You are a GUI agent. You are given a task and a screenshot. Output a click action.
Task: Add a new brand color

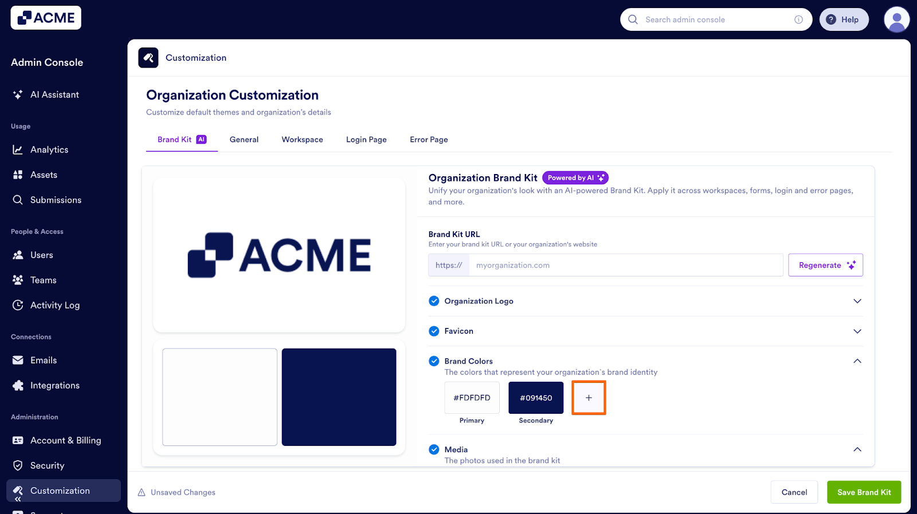[x=589, y=398]
